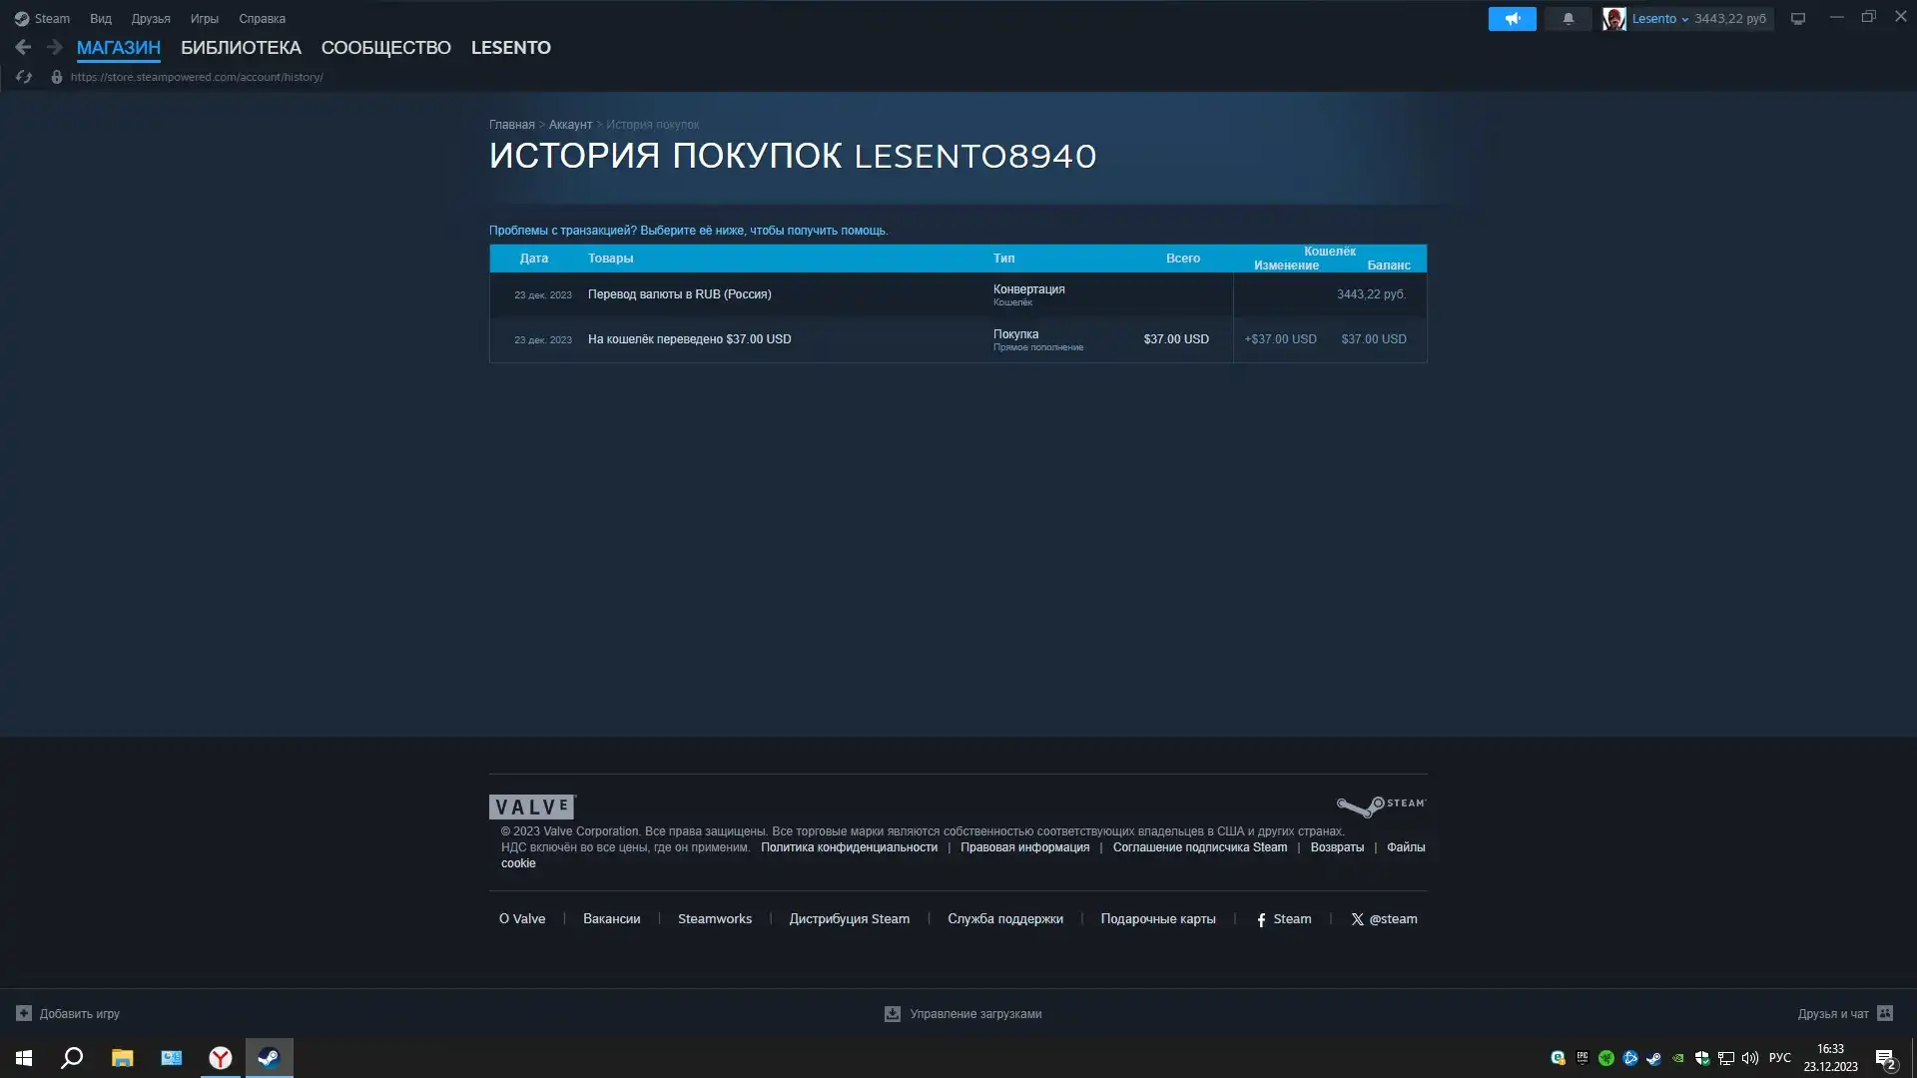
Task: Open ESET tray icon
Action: coord(1558,1058)
